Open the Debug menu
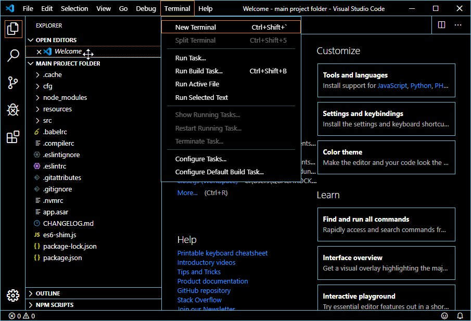 coord(146,8)
